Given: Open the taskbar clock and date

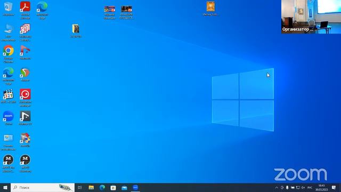Looking at the screenshot, I should [x=321, y=187].
